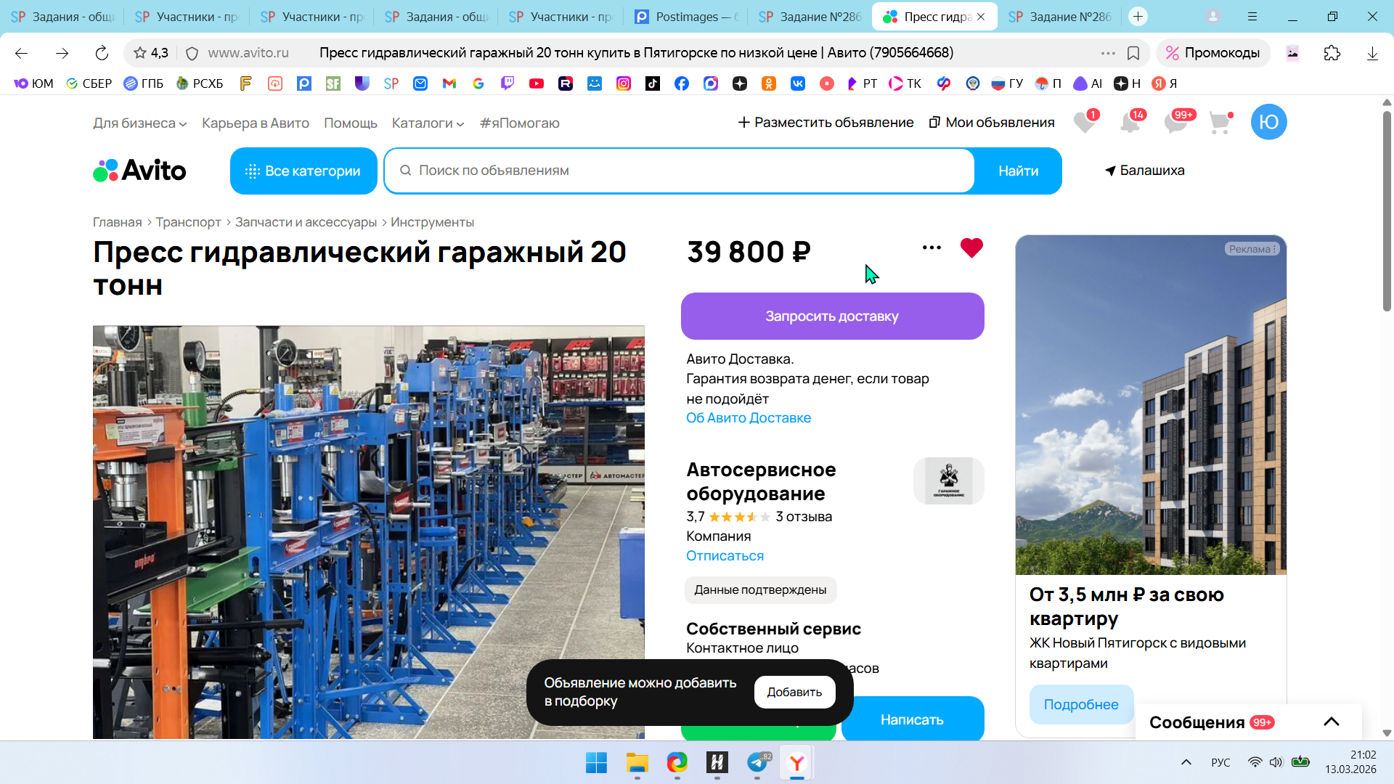Open the favorites heart icon in header
Image resolution: width=1394 pixels, height=784 pixels.
click(x=1084, y=123)
